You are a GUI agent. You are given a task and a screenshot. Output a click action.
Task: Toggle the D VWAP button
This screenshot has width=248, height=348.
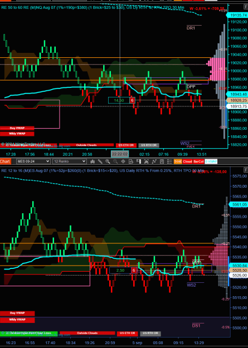(x=211, y=161)
